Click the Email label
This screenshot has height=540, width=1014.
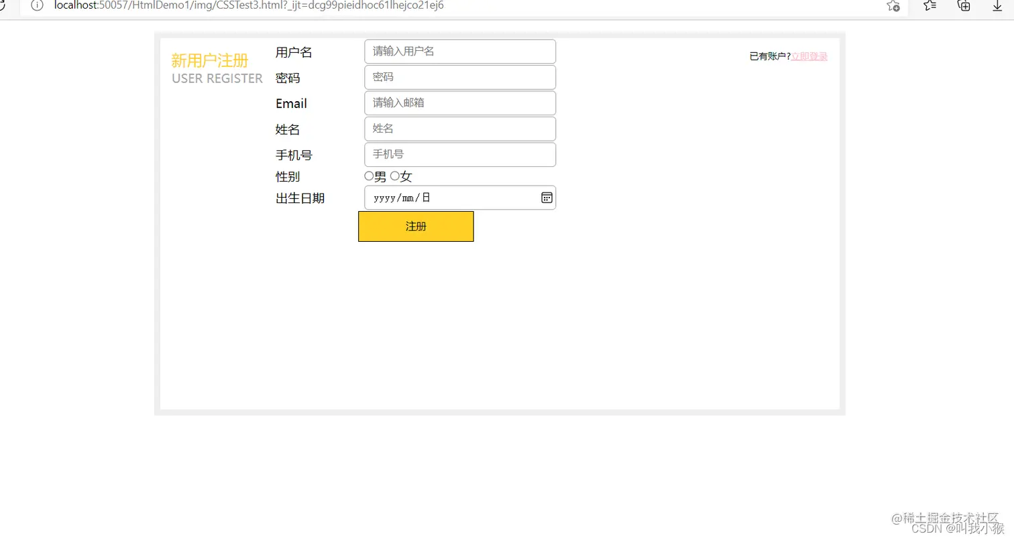tap(291, 104)
